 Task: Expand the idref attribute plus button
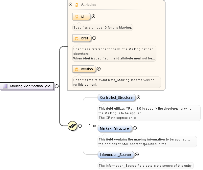94,38
